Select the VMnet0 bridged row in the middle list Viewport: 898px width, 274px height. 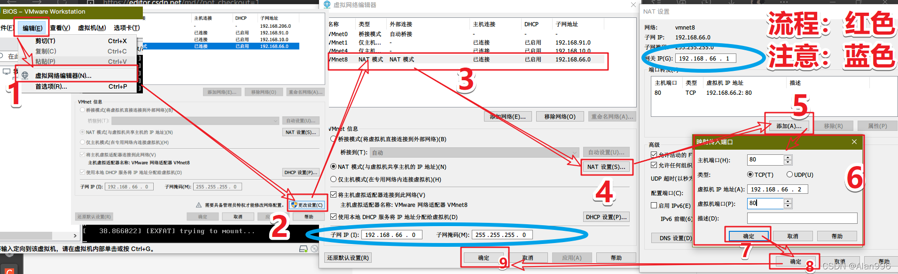pos(468,34)
